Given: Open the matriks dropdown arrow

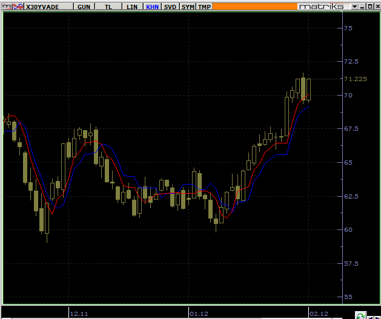Looking at the screenshot, I should (x=354, y=7).
